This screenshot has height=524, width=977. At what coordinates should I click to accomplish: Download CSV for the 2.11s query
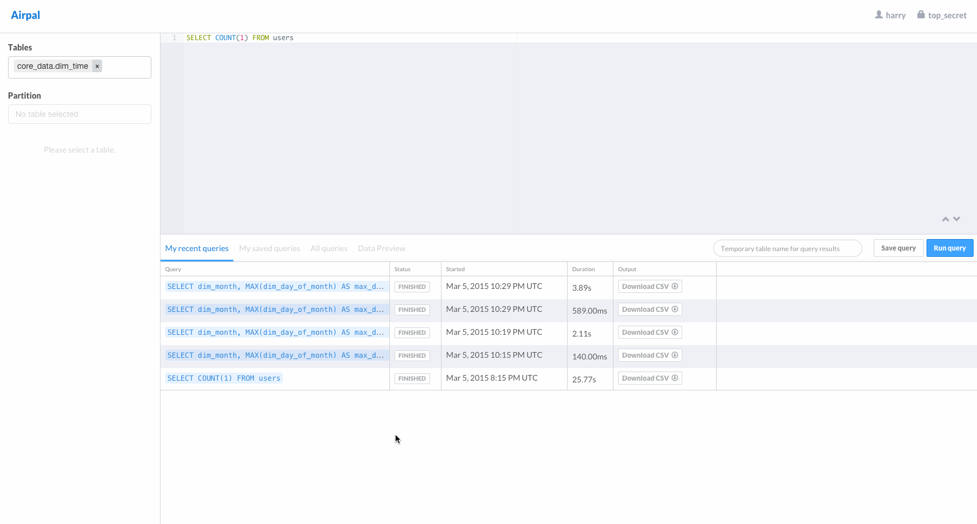[650, 333]
